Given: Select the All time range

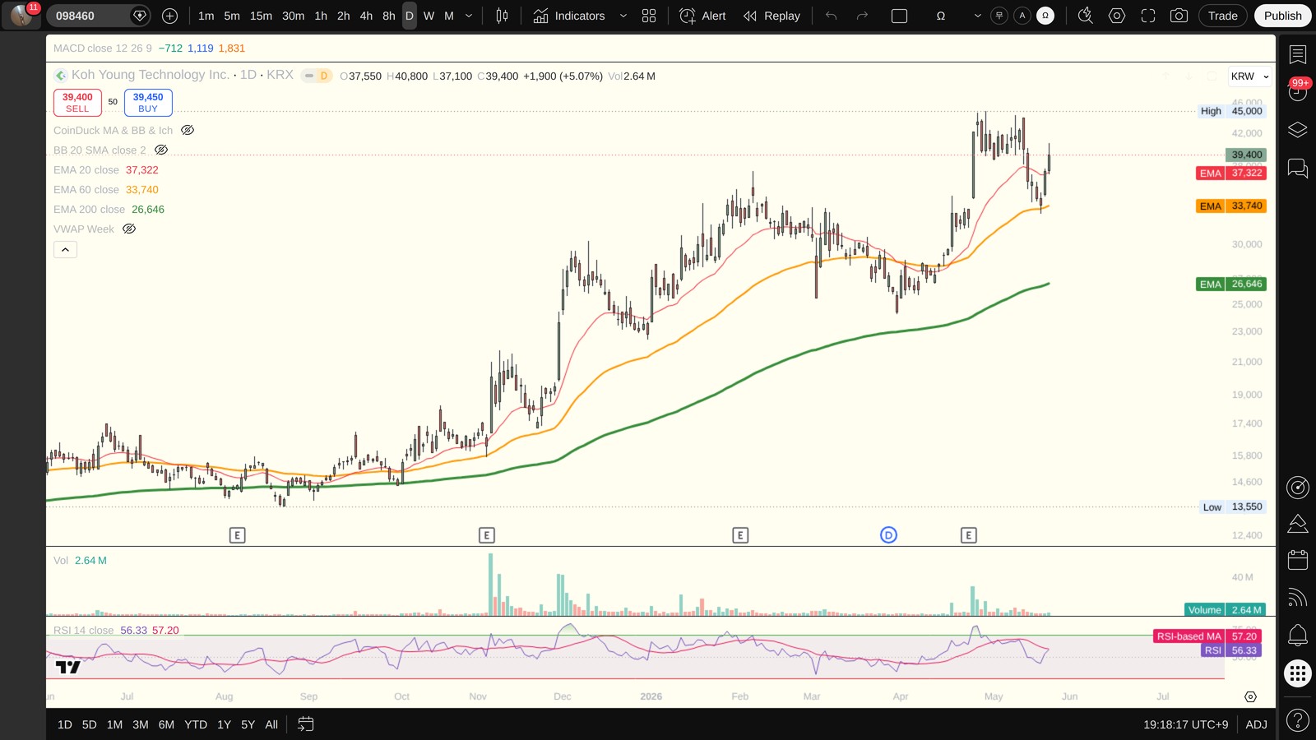Looking at the screenshot, I should (x=271, y=724).
